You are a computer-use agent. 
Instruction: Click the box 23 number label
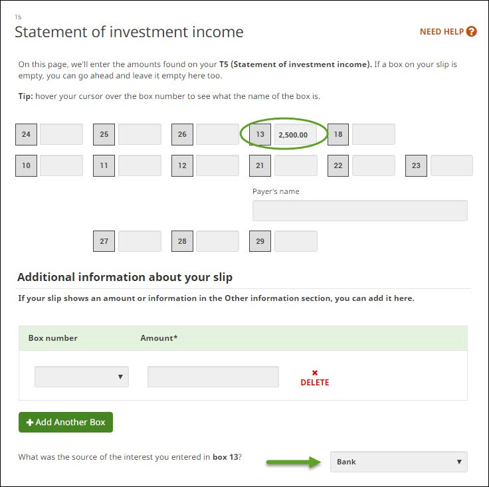click(416, 165)
